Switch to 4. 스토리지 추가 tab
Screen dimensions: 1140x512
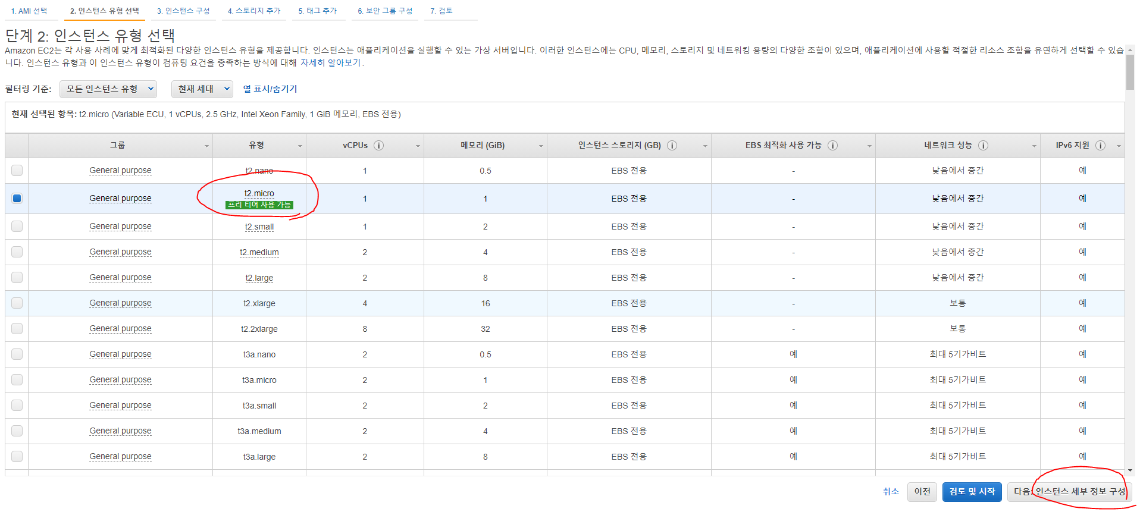pyautogui.click(x=254, y=11)
